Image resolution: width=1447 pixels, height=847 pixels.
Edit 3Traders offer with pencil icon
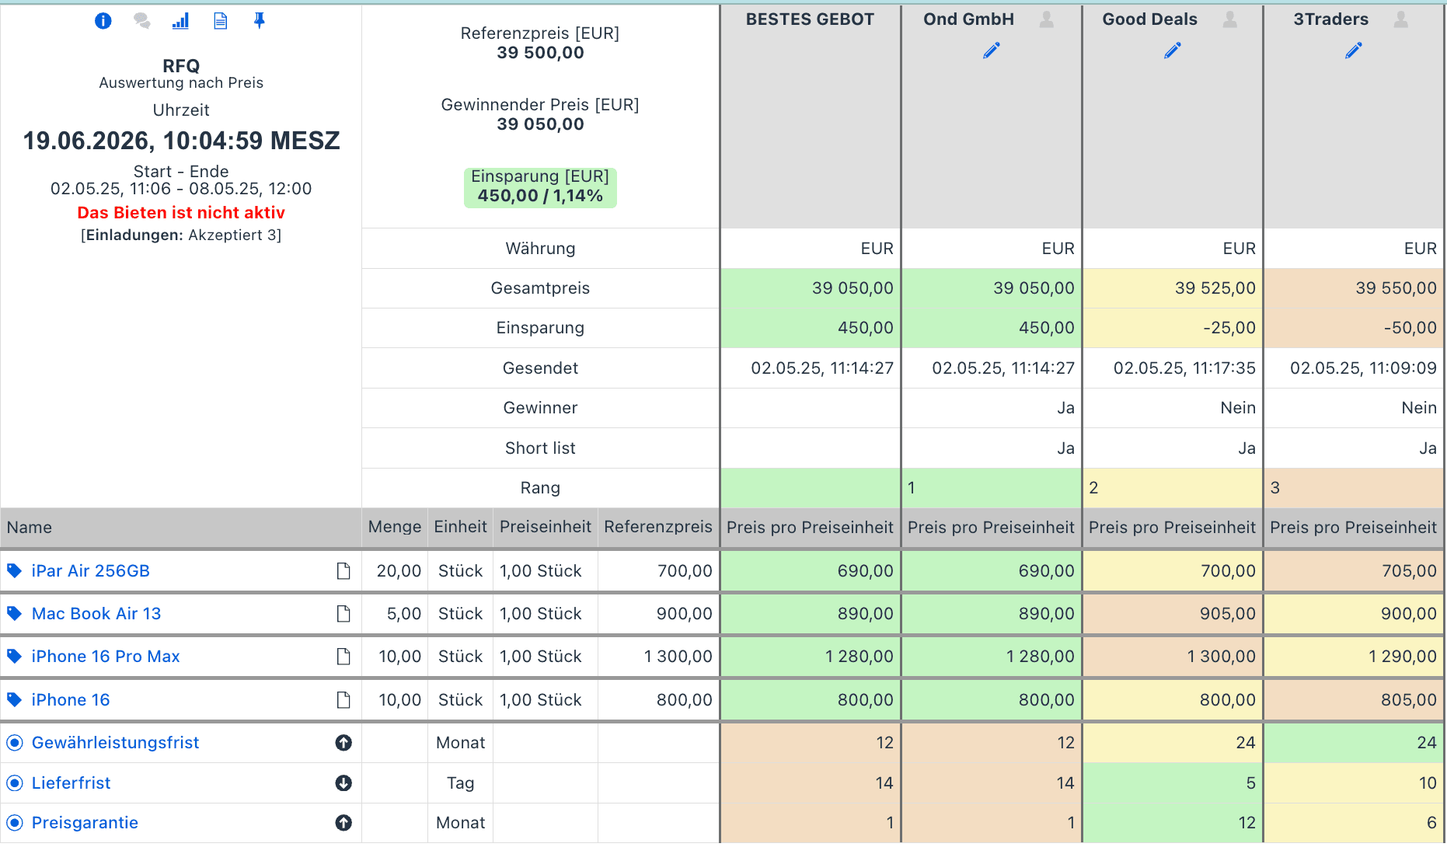point(1354,51)
